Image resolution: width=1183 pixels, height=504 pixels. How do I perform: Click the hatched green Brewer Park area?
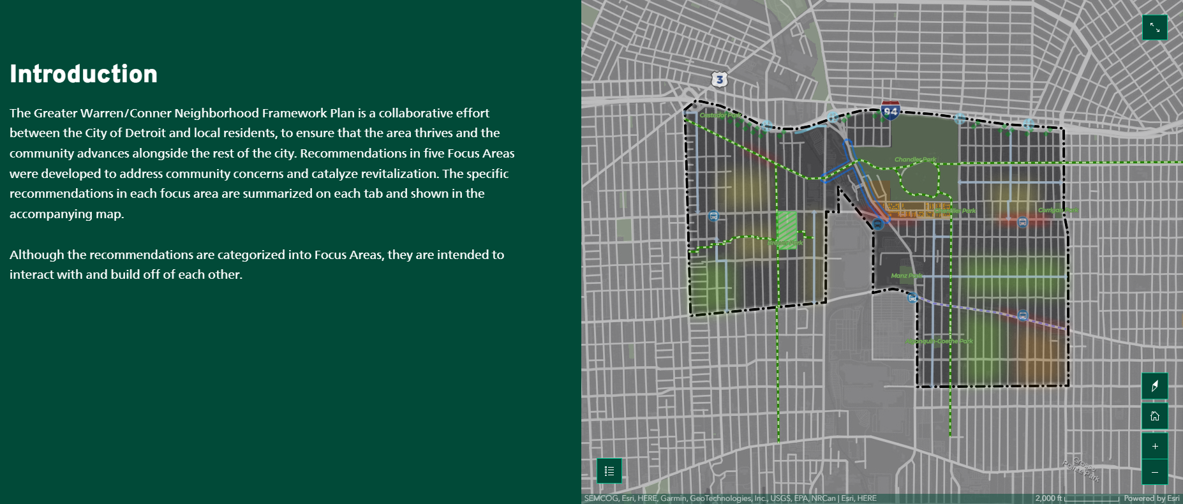click(787, 226)
